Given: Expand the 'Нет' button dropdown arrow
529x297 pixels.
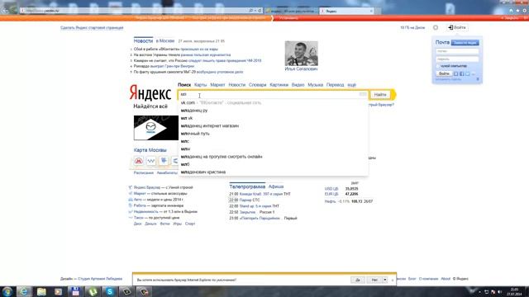Looking at the screenshot, I should point(385,280).
